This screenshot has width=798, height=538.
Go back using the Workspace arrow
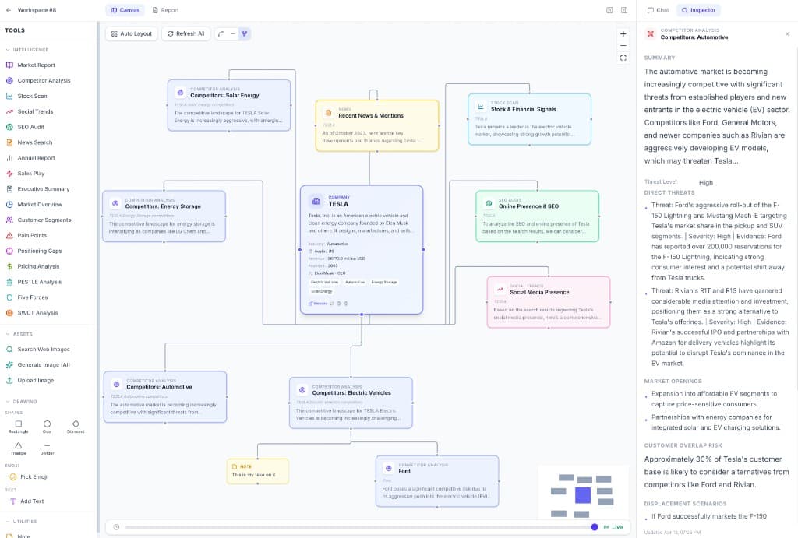9,10
